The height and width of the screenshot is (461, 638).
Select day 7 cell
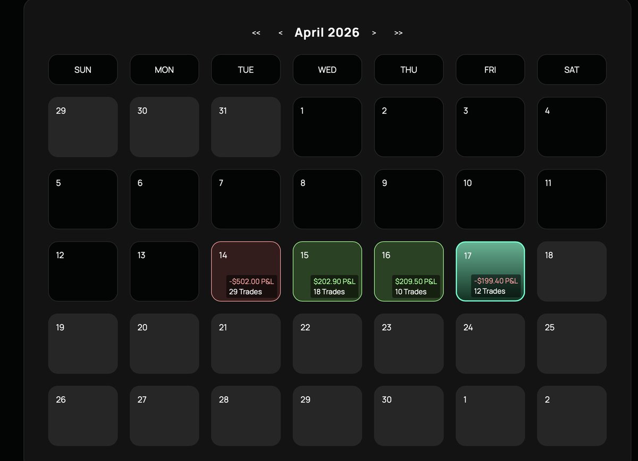pyautogui.click(x=246, y=199)
